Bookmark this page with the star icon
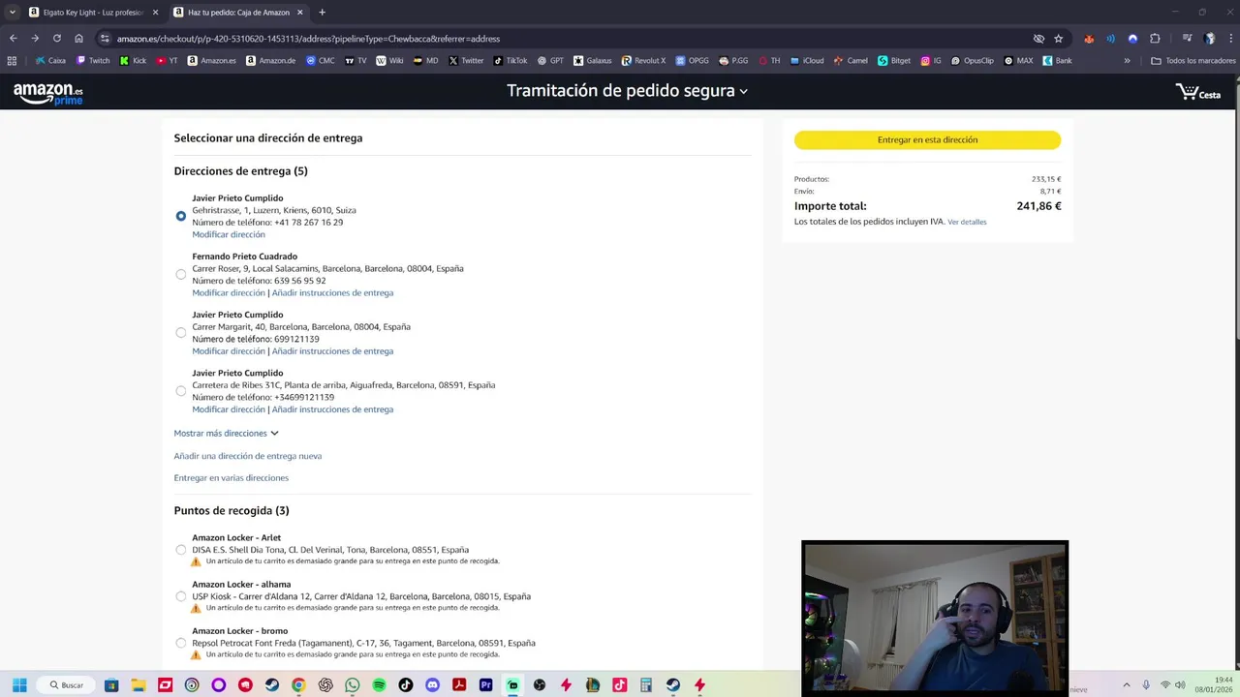The height and width of the screenshot is (697, 1240). click(x=1058, y=39)
